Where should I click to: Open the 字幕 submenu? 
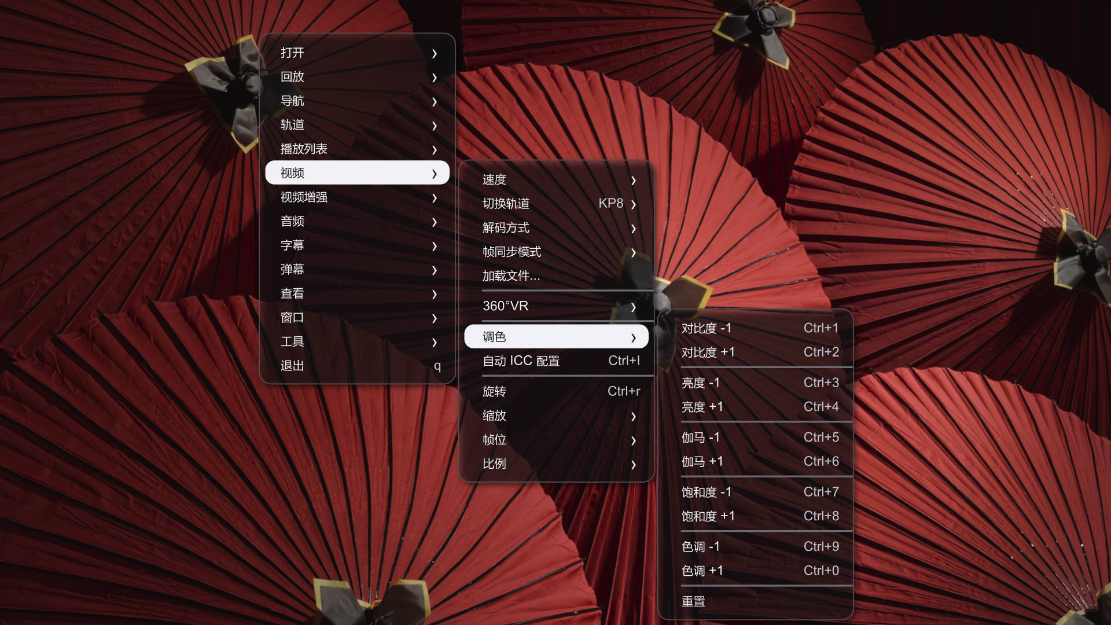[357, 245]
